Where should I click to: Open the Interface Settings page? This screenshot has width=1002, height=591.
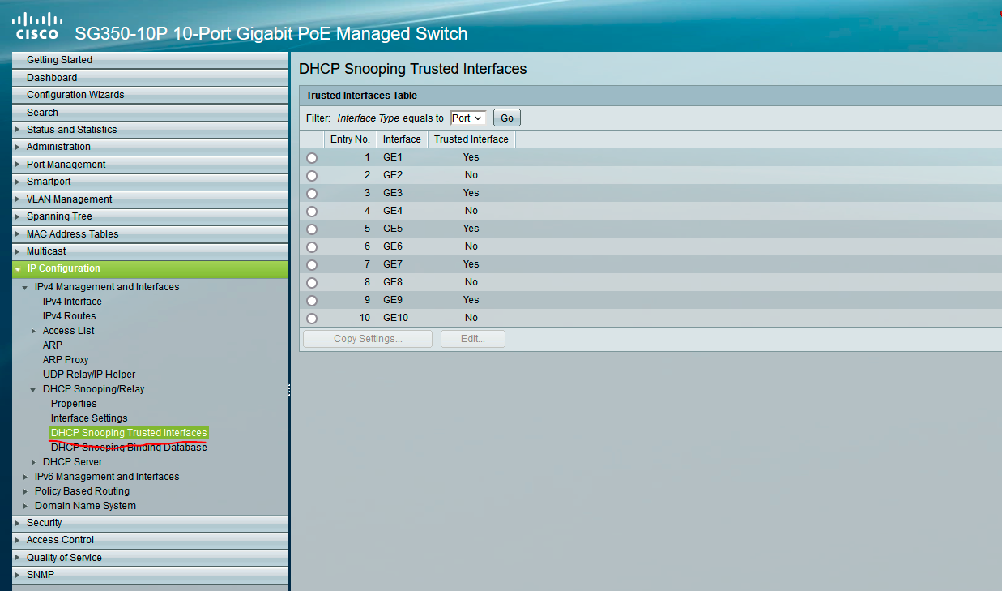tap(89, 418)
